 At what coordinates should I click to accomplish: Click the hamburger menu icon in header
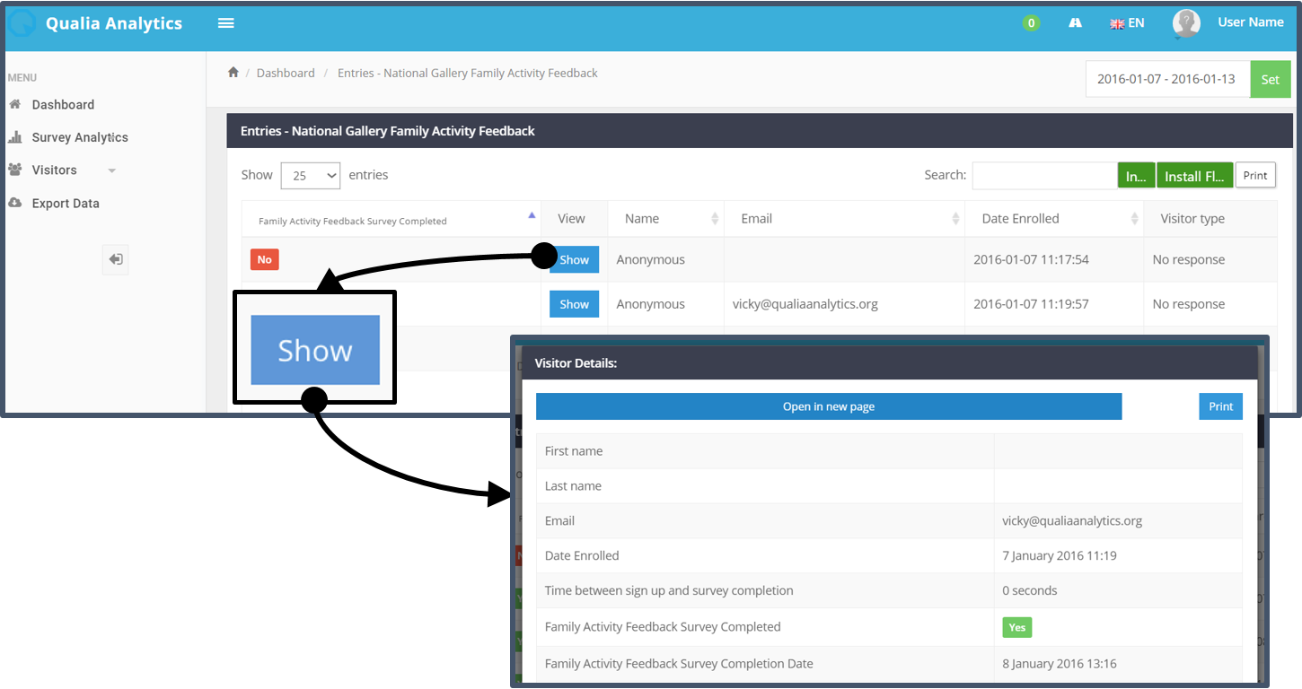226,23
